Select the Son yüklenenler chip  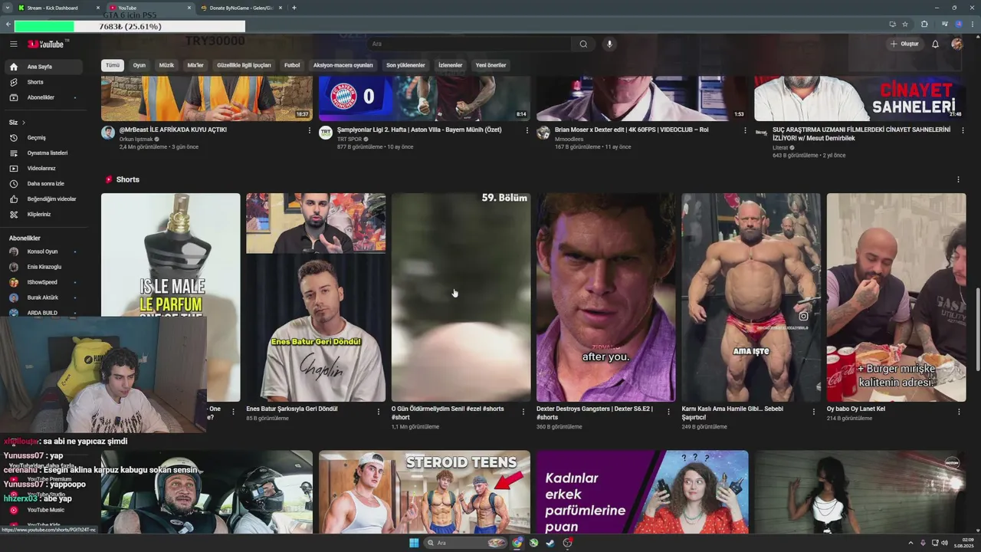pos(405,65)
